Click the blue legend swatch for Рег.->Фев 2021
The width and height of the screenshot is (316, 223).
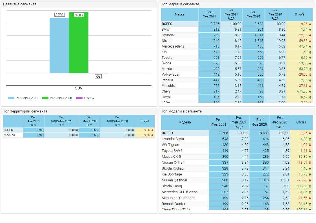(11, 98)
